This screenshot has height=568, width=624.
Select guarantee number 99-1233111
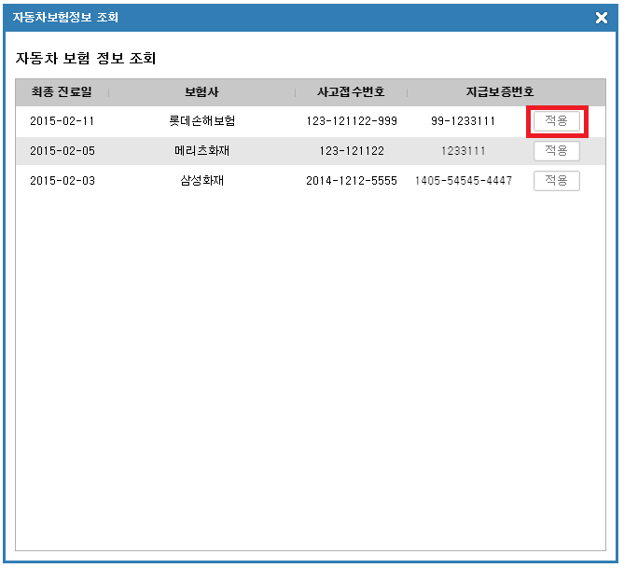coord(463,121)
